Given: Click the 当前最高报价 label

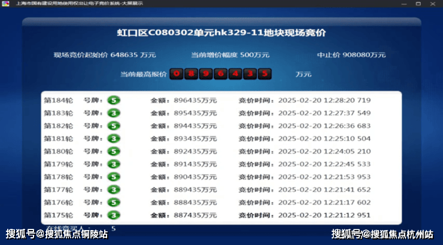Looking at the screenshot, I should click(144, 75).
